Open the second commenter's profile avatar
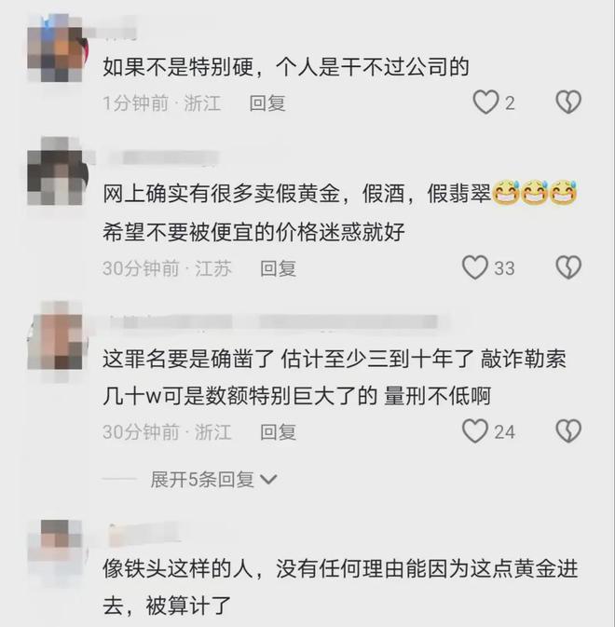The image size is (615, 627). 57,171
